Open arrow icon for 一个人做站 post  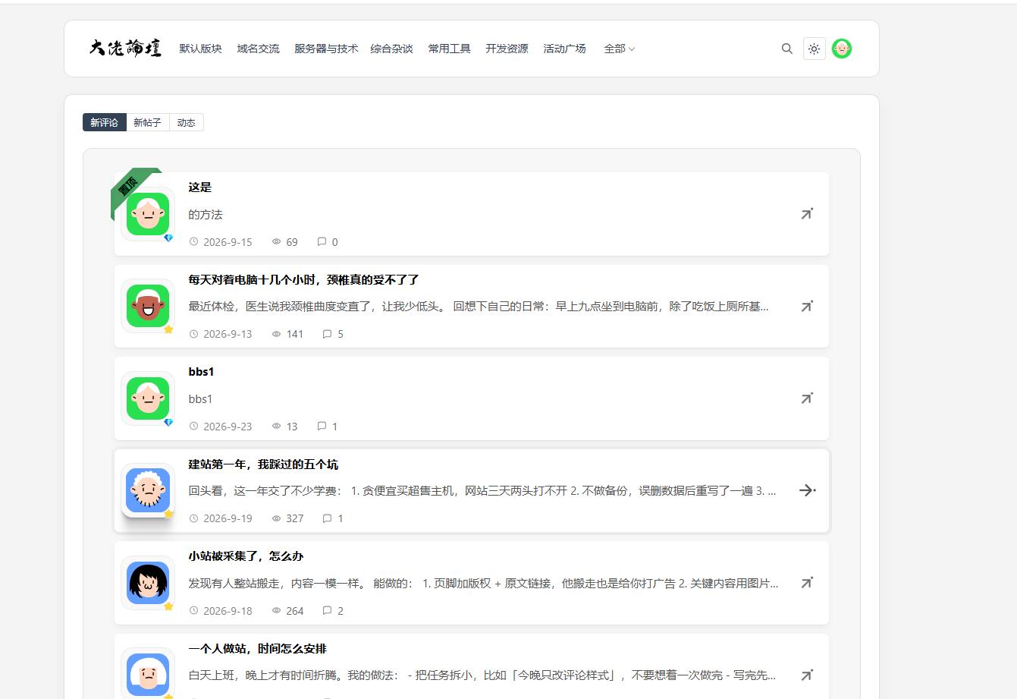coord(807,675)
